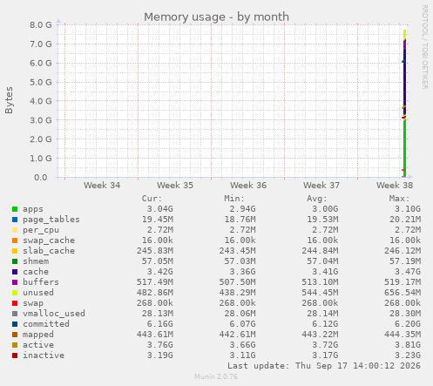Click the lime unused legend swatch
This screenshot has height=386, width=433.
click(15, 293)
